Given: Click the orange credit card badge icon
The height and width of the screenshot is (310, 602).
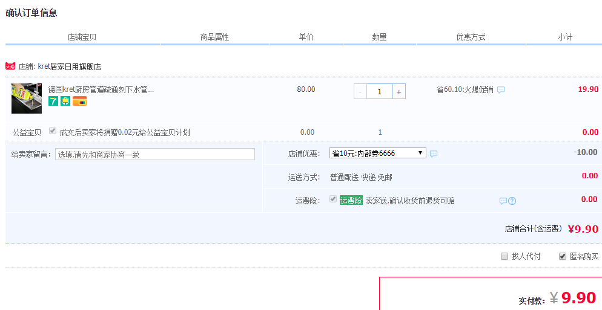Looking at the screenshot, I should (79, 101).
